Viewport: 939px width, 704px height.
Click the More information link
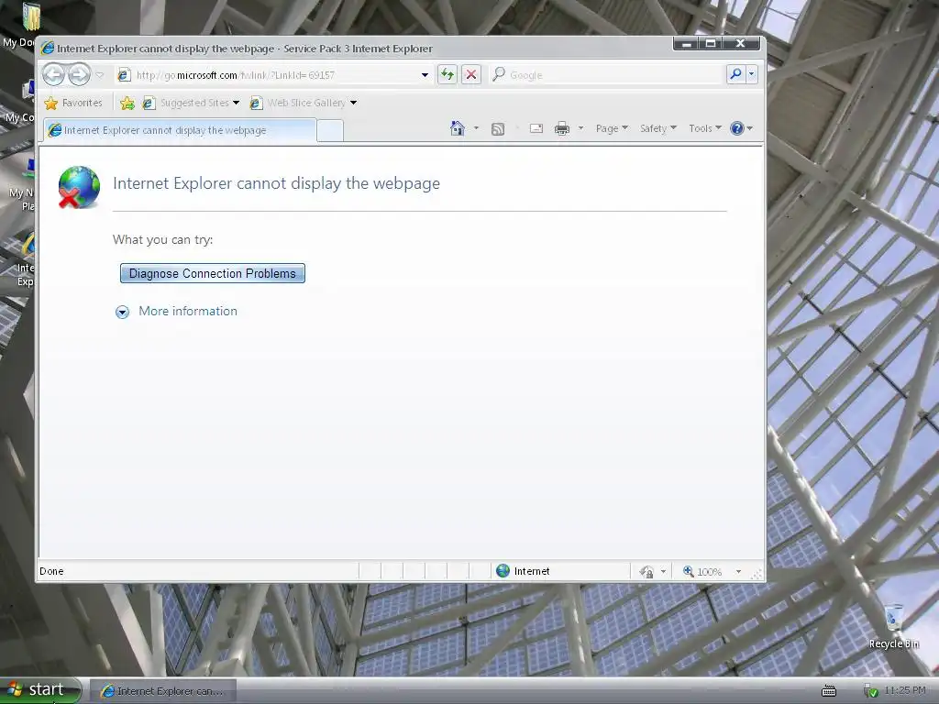(x=188, y=312)
